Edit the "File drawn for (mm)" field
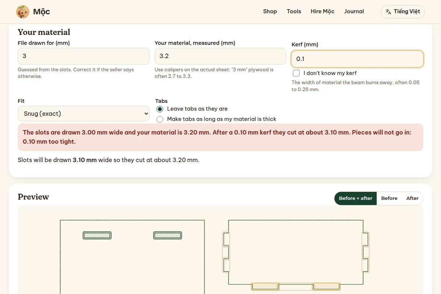441x294 pixels. pos(83,56)
